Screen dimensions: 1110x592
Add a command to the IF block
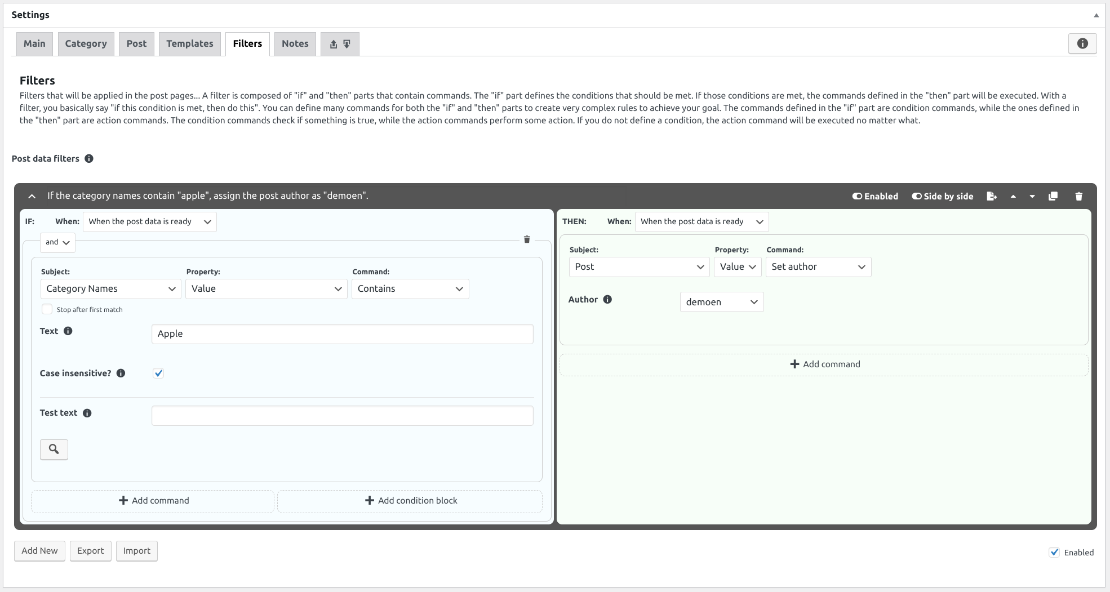pos(153,501)
